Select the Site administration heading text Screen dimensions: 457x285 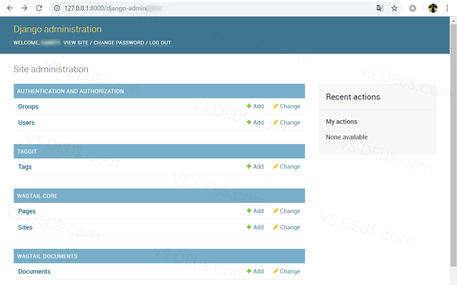point(51,69)
